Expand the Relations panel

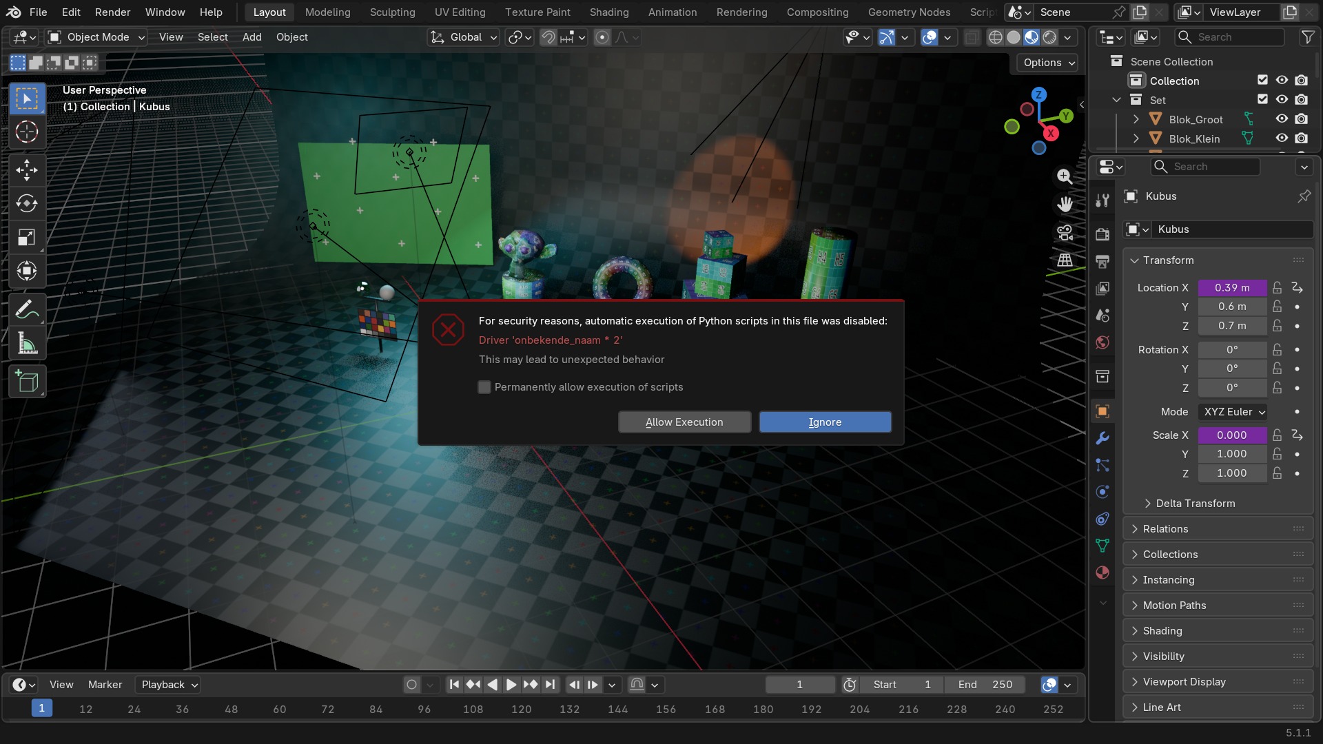[x=1218, y=529]
